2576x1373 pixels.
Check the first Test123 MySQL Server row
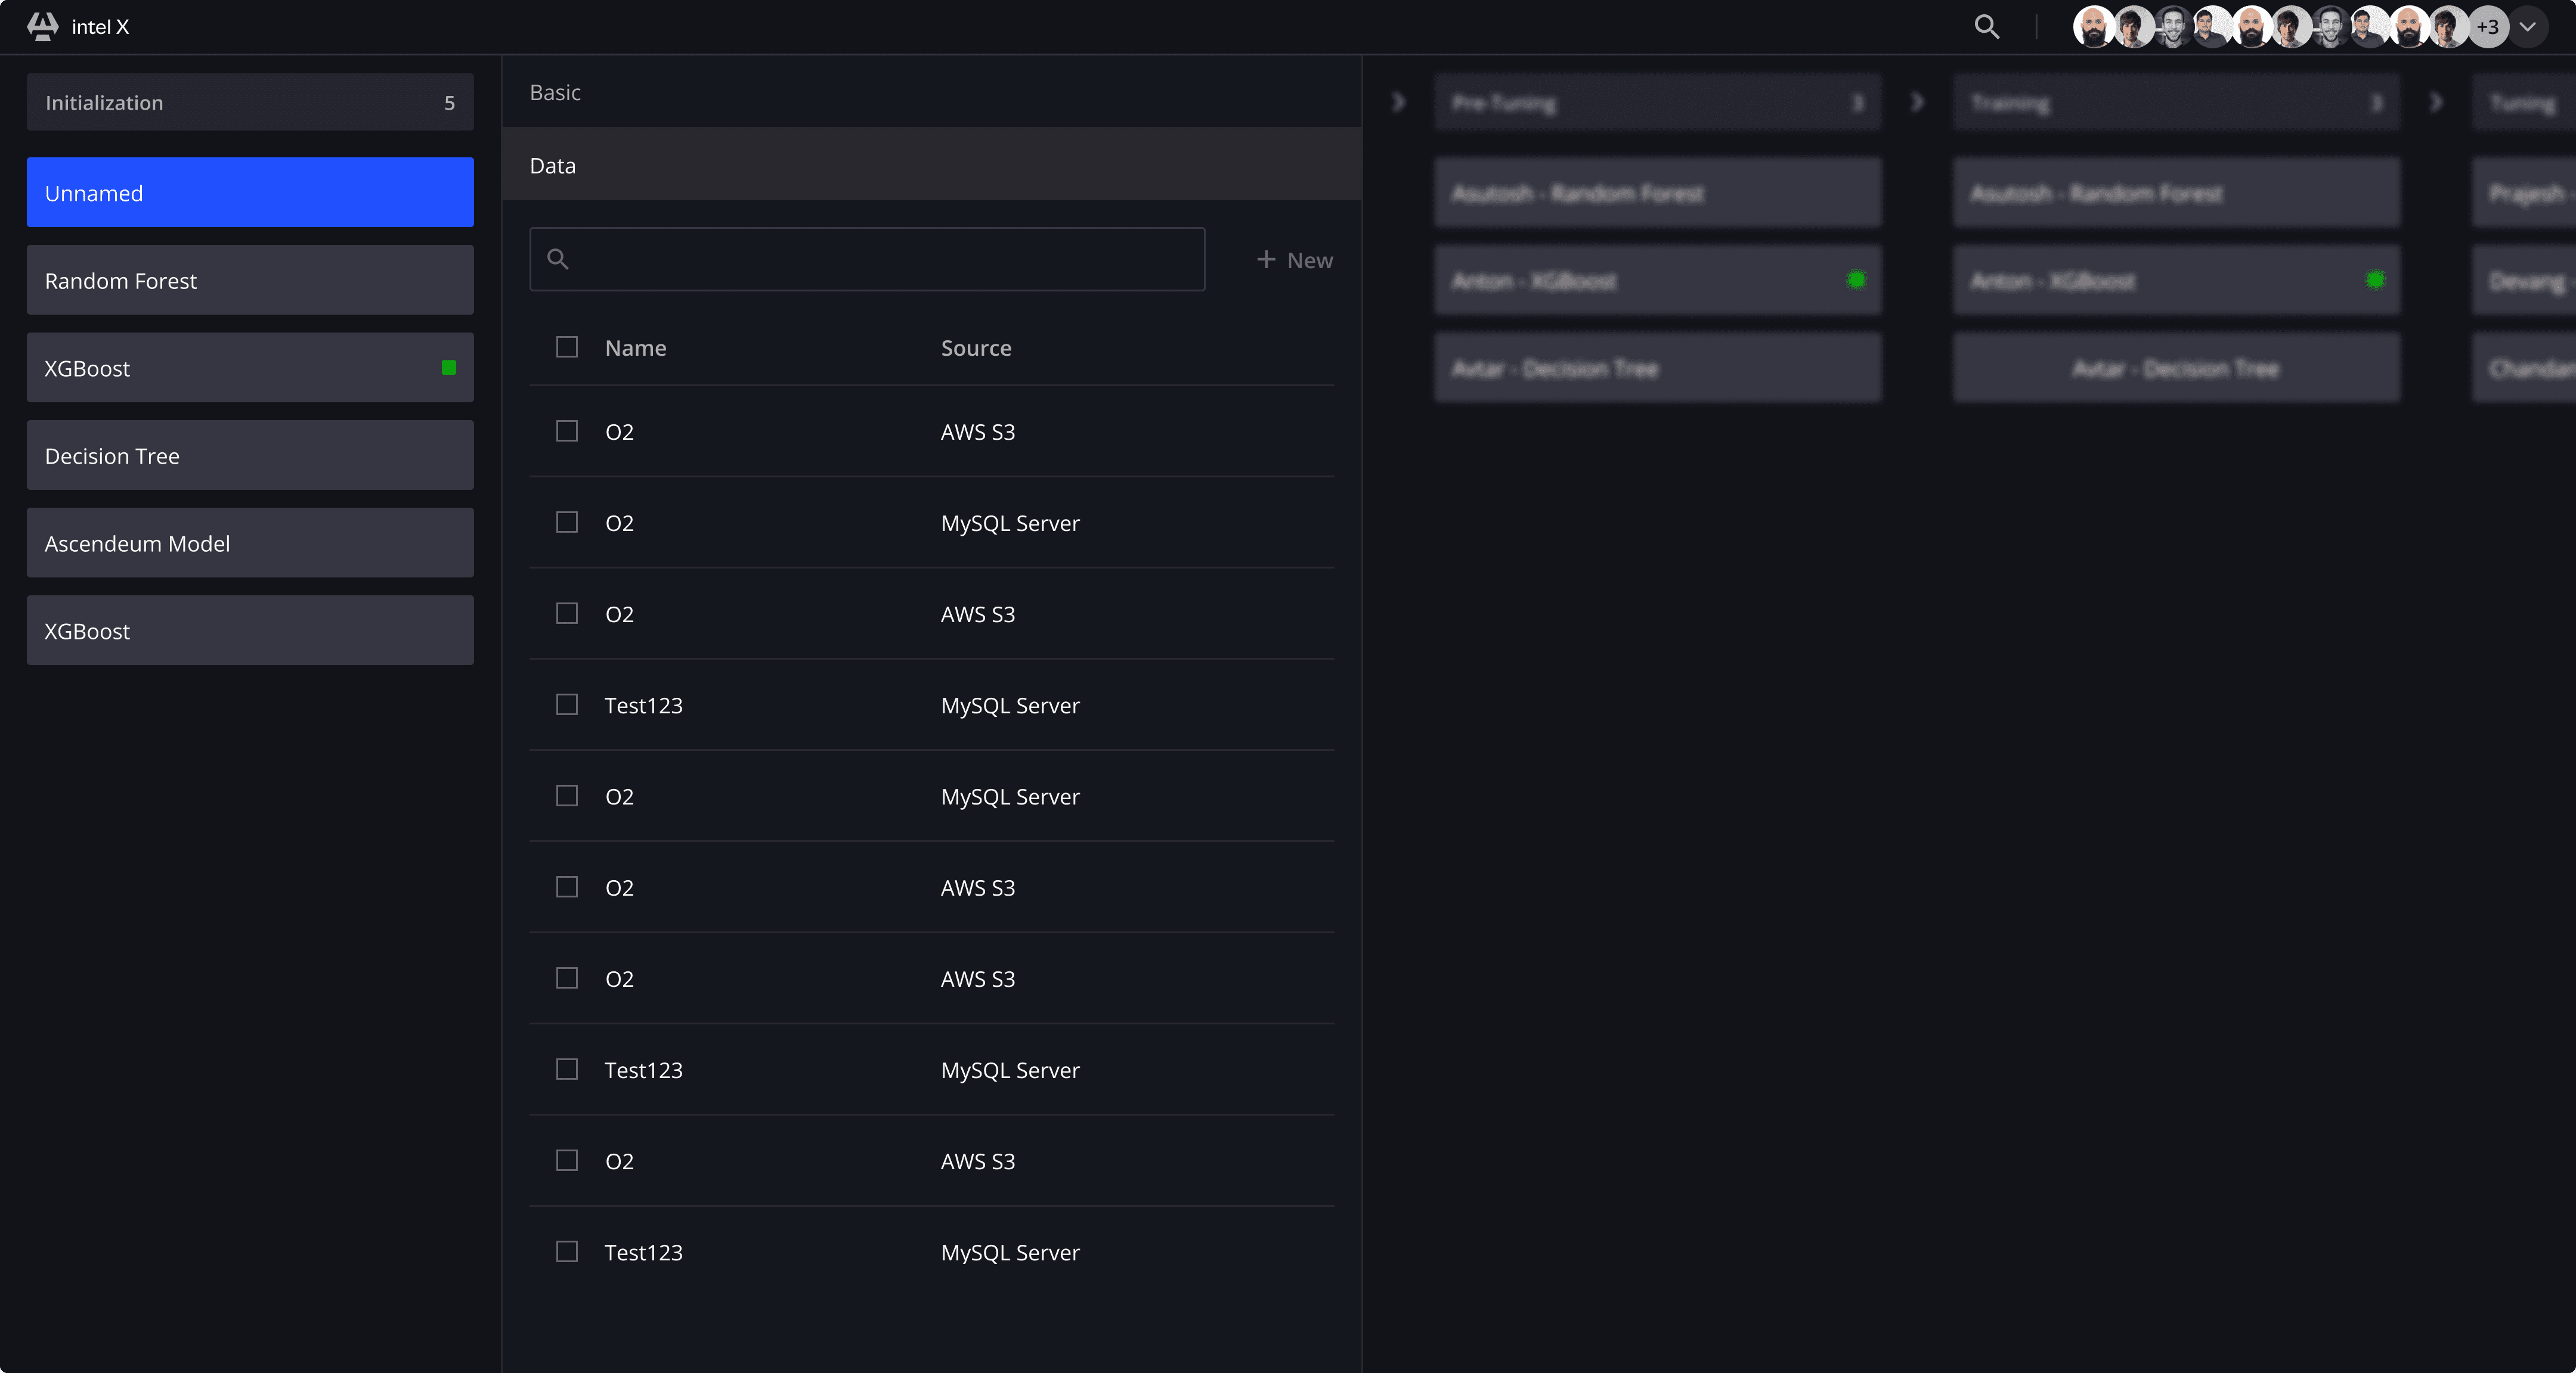coord(567,704)
